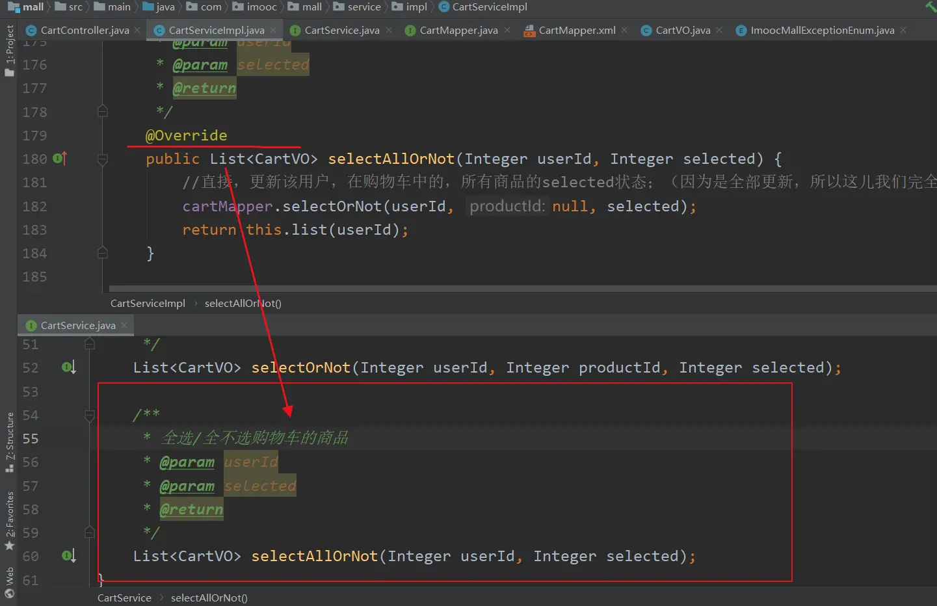Open the Web tool window
The width and height of the screenshot is (937, 606).
[x=9, y=582]
